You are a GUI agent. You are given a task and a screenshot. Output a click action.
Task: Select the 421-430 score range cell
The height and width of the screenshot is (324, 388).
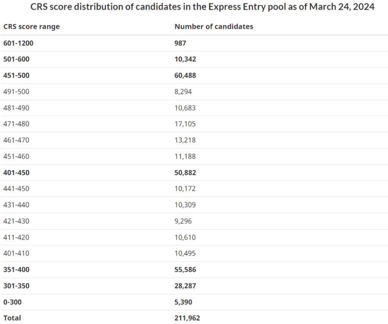coord(16,221)
